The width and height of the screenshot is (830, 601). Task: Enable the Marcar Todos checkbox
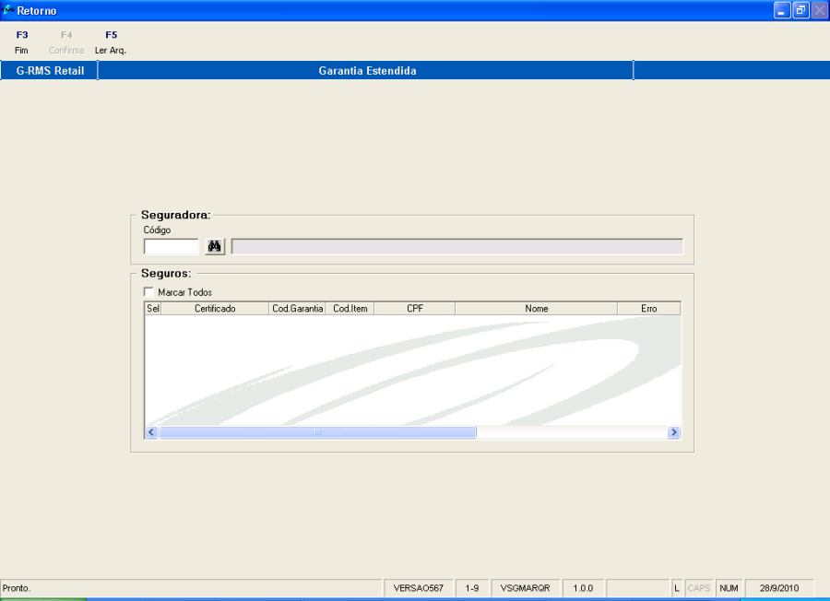(x=148, y=291)
